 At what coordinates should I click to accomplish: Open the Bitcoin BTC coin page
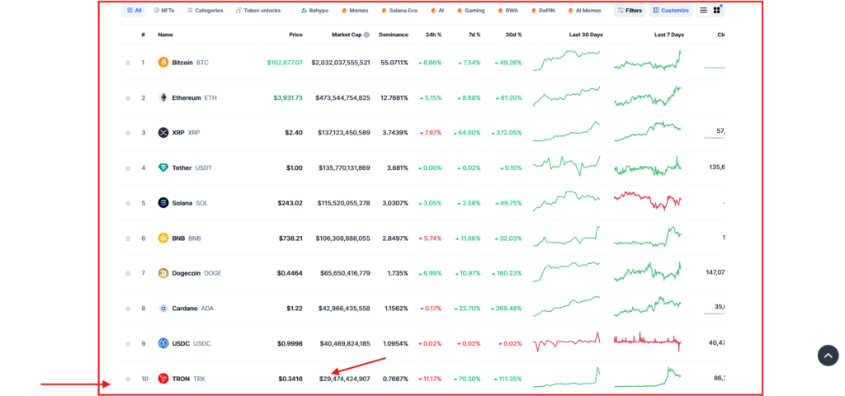tap(191, 63)
